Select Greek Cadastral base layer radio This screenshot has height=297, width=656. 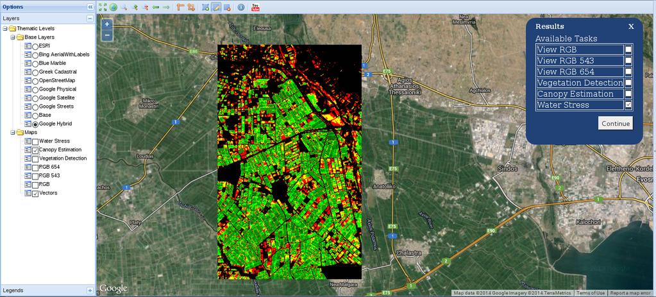35,72
